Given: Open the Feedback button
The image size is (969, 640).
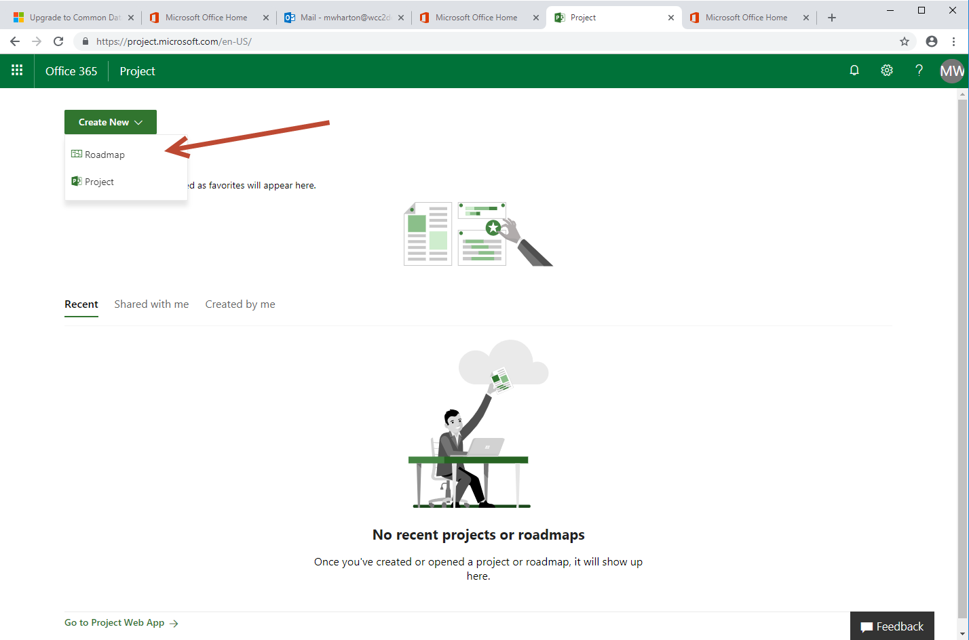Looking at the screenshot, I should click(x=892, y=626).
